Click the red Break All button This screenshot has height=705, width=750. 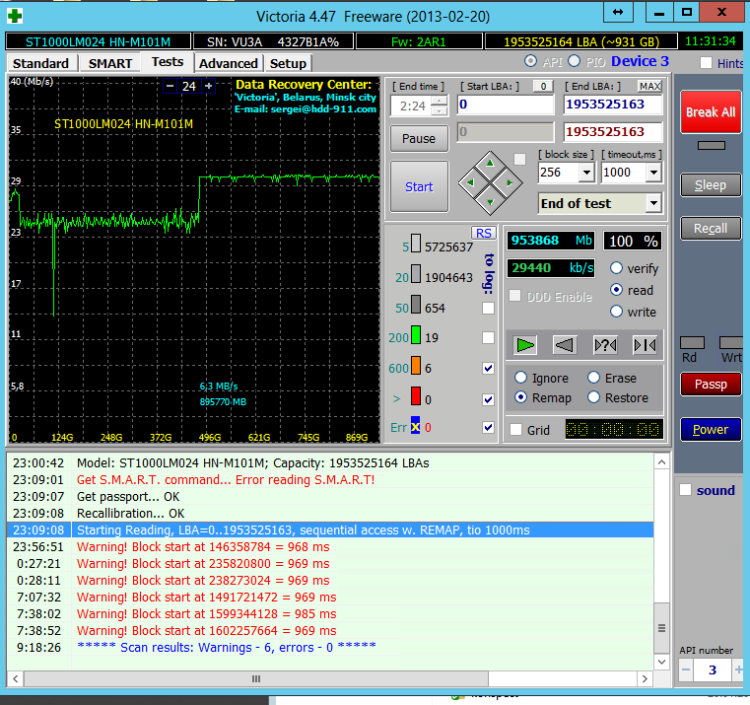click(x=711, y=112)
